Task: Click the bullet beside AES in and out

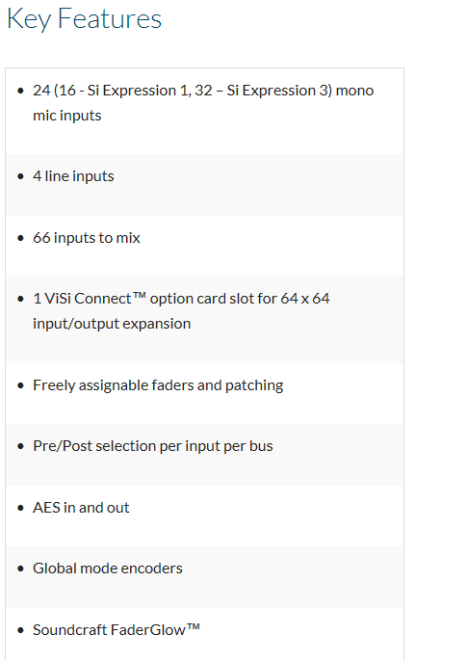Action: (20, 508)
